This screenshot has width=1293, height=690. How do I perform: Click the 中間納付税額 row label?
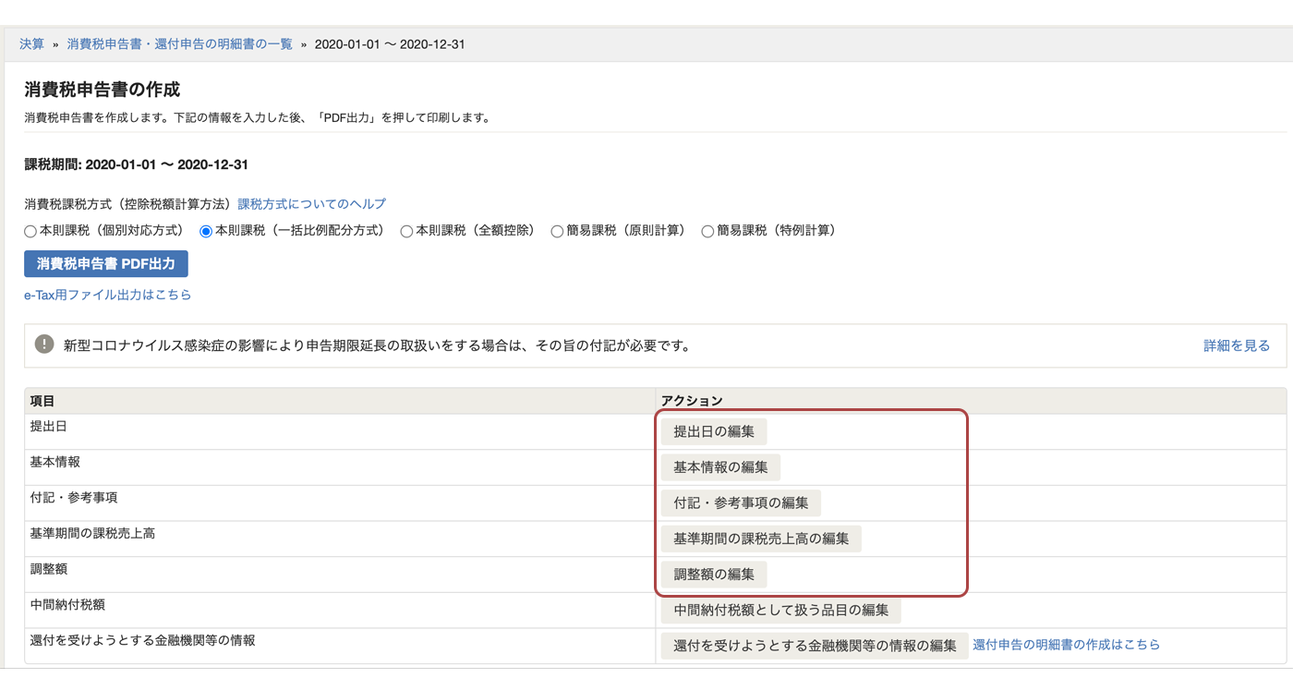pos(67,604)
